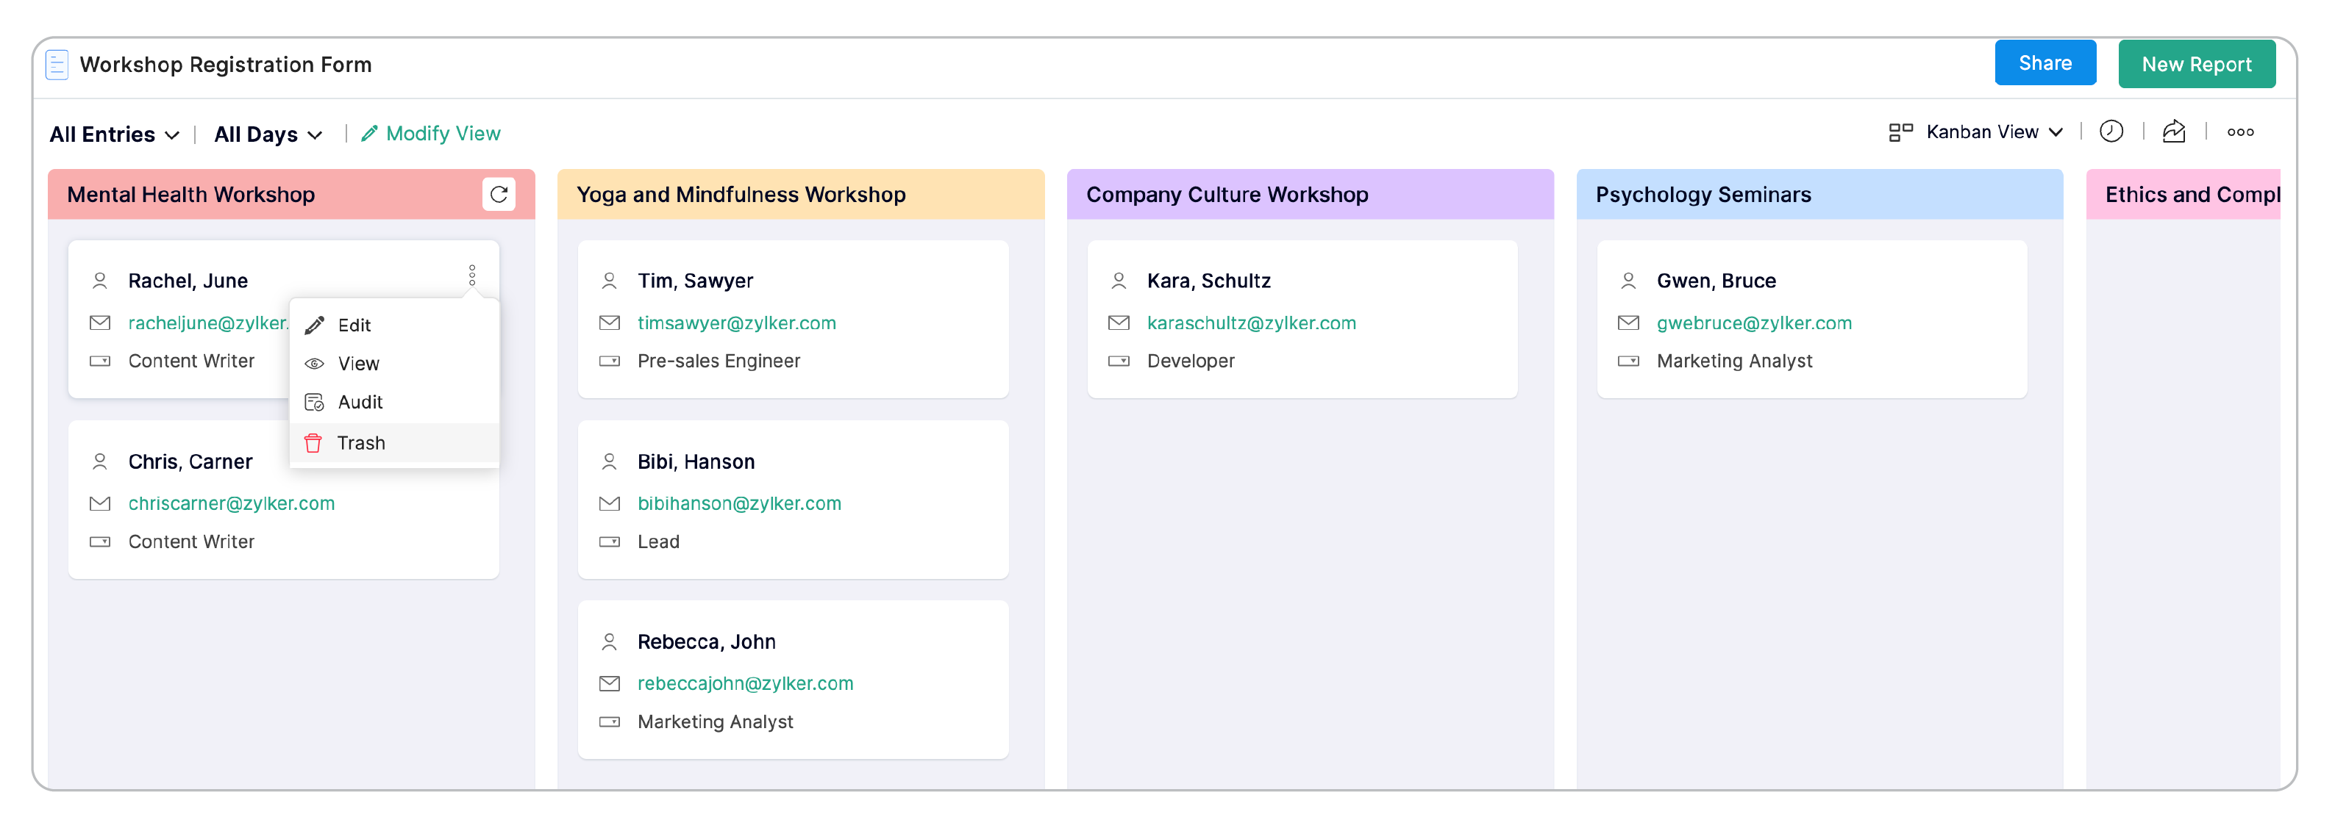
Task: Click mail icon beside gwebruce@zylker.com
Action: [x=1628, y=323]
